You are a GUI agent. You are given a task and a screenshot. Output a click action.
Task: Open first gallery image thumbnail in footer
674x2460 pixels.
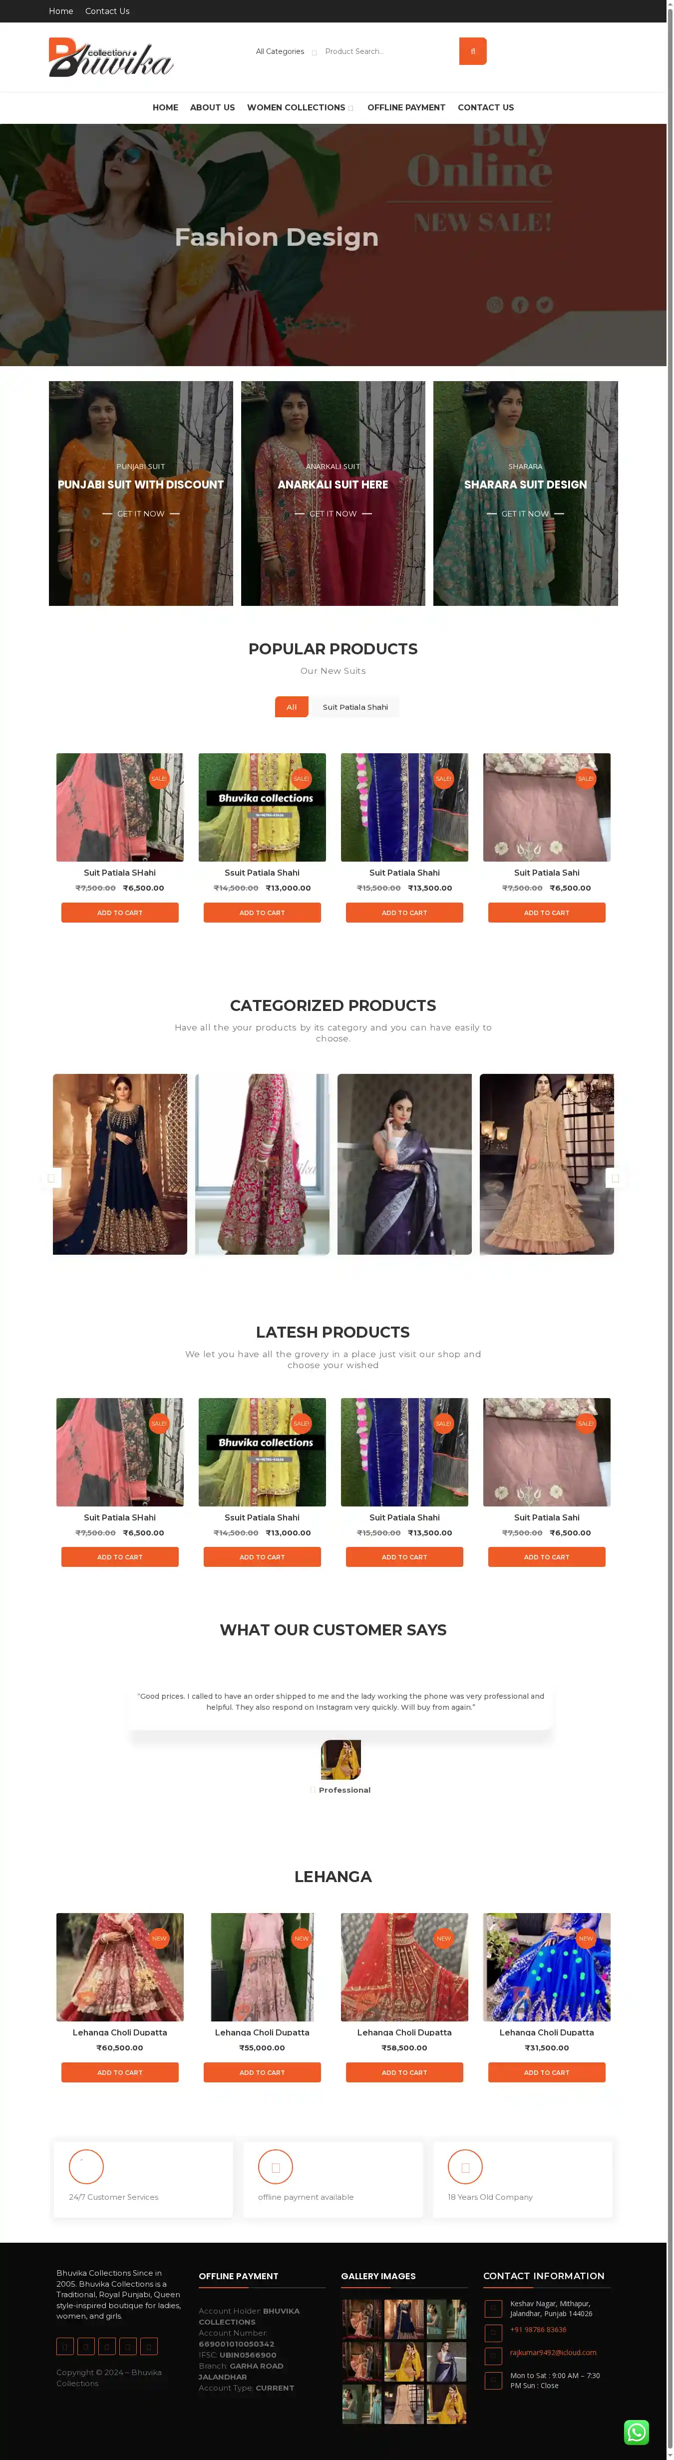[x=362, y=2319]
